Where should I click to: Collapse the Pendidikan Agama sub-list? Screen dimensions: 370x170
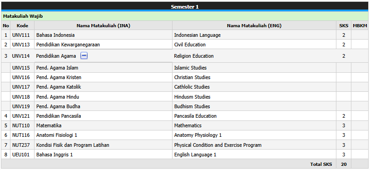(x=84, y=56)
